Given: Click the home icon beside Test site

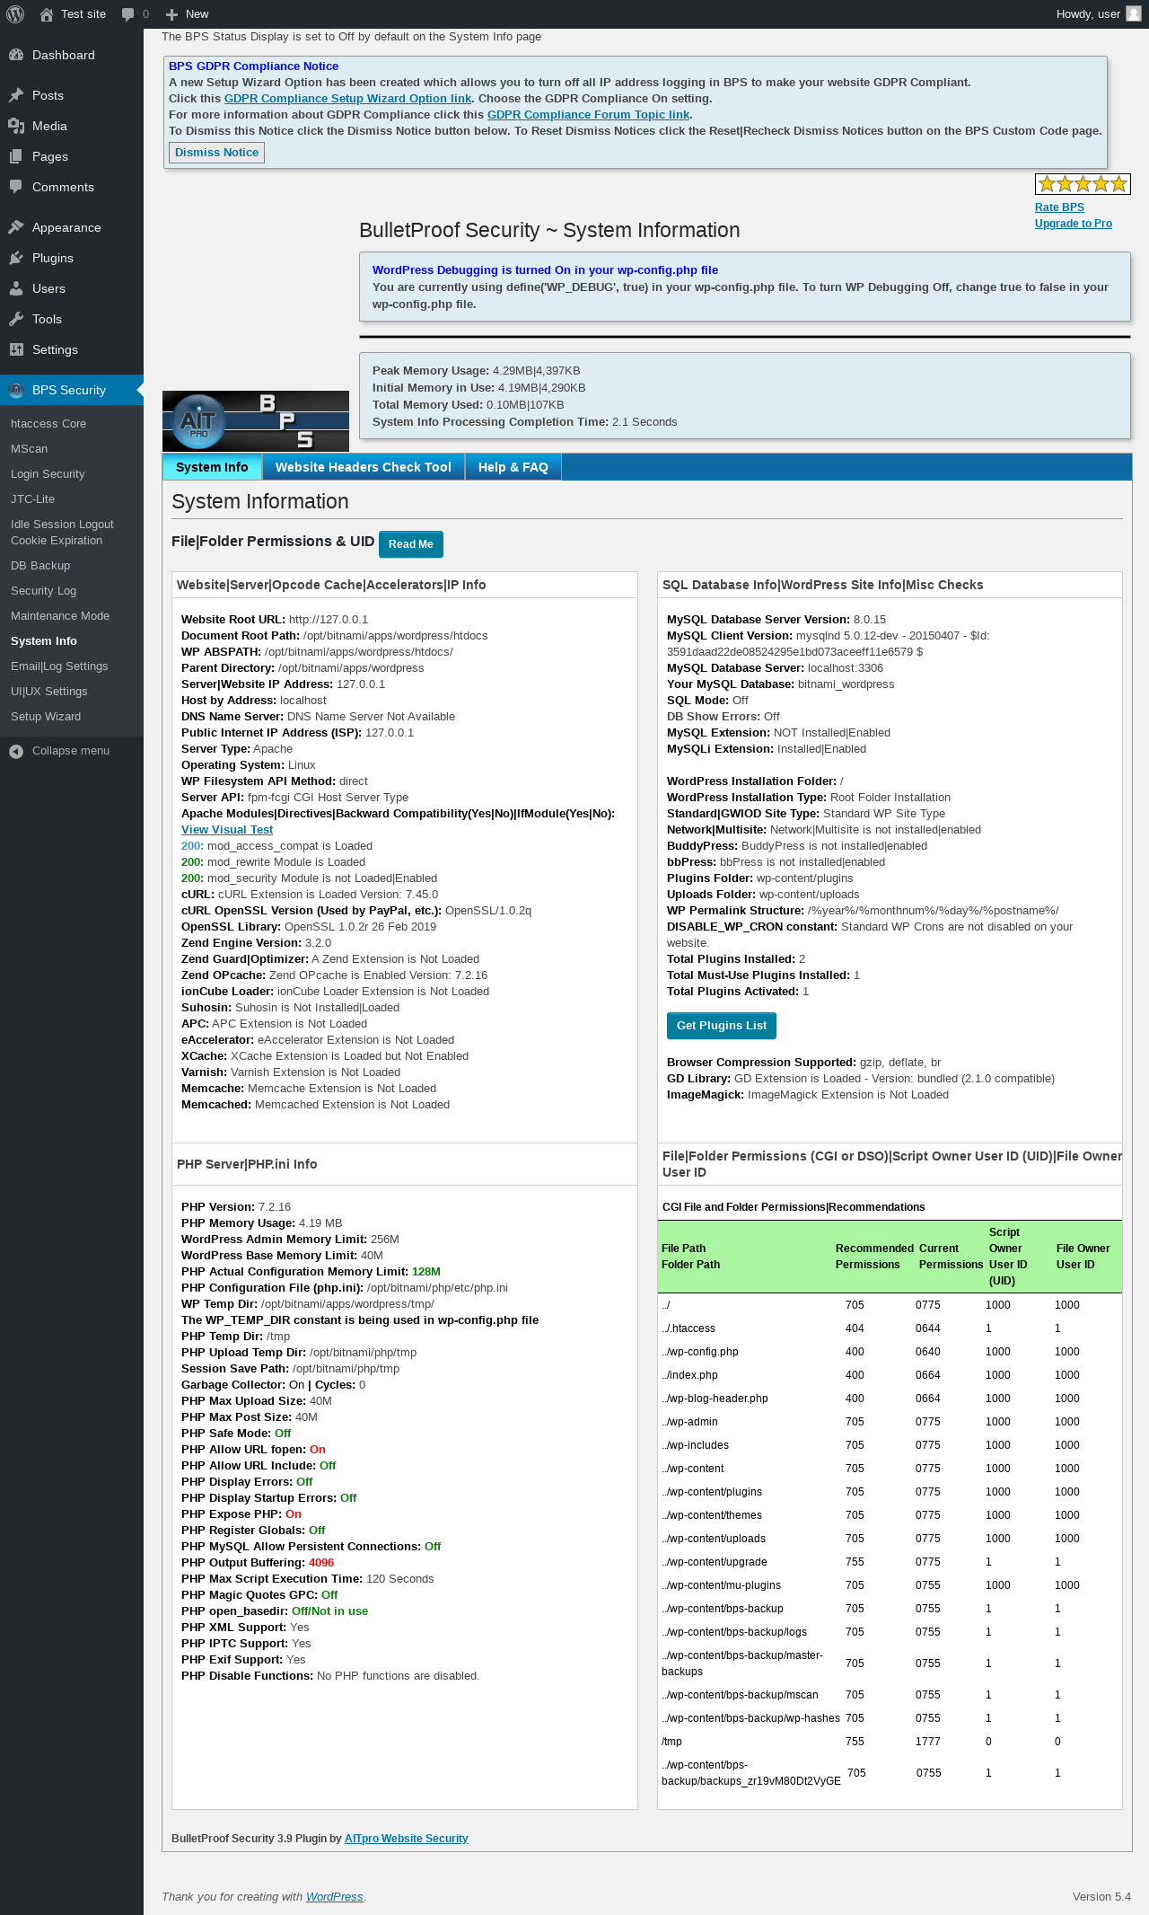Looking at the screenshot, I should point(47,14).
